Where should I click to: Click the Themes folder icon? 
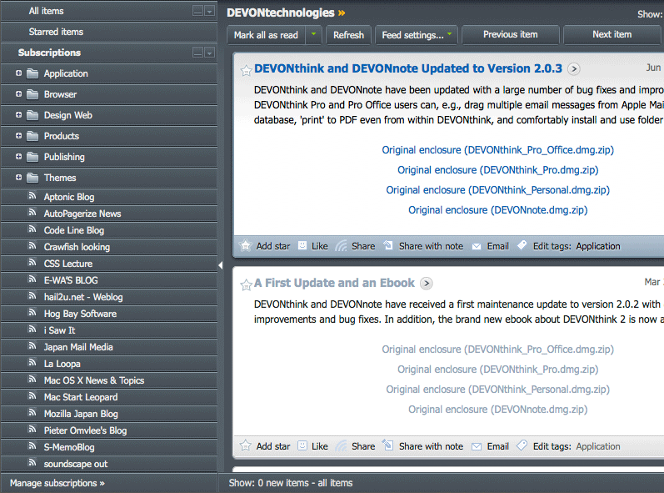point(32,178)
